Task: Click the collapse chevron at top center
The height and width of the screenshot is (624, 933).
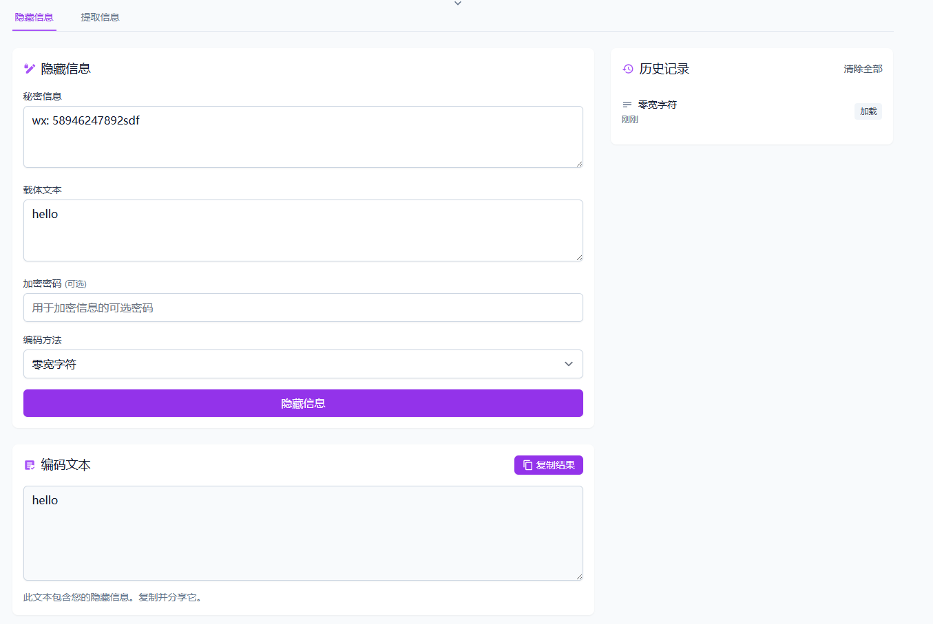Action: [458, 4]
